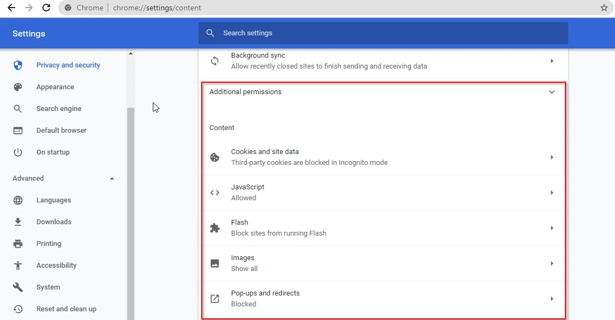Click the bookmark star in address bar
Viewport: 615px width, 320px height.
(604, 8)
